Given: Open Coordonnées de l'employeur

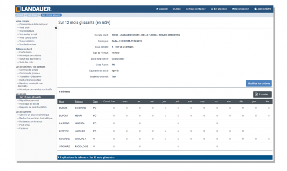Looking at the screenshot, I should coord(34,24).
